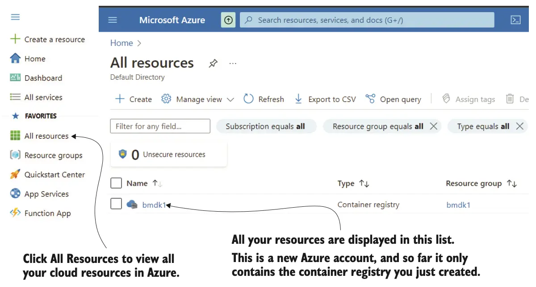
Task: Collapse the left sidebar menu icon
Action: [x=15, y=17]
